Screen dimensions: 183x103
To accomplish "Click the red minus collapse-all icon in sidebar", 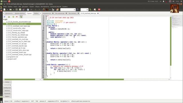I will pos(17,17).
